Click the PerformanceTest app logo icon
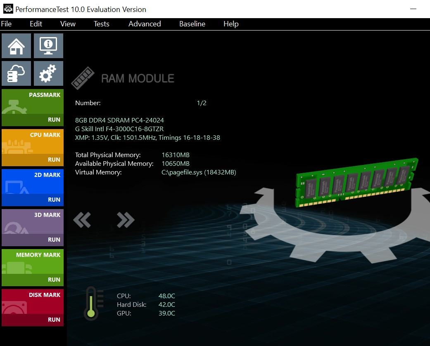Screen dimensions: 430x346 [8, 9]
